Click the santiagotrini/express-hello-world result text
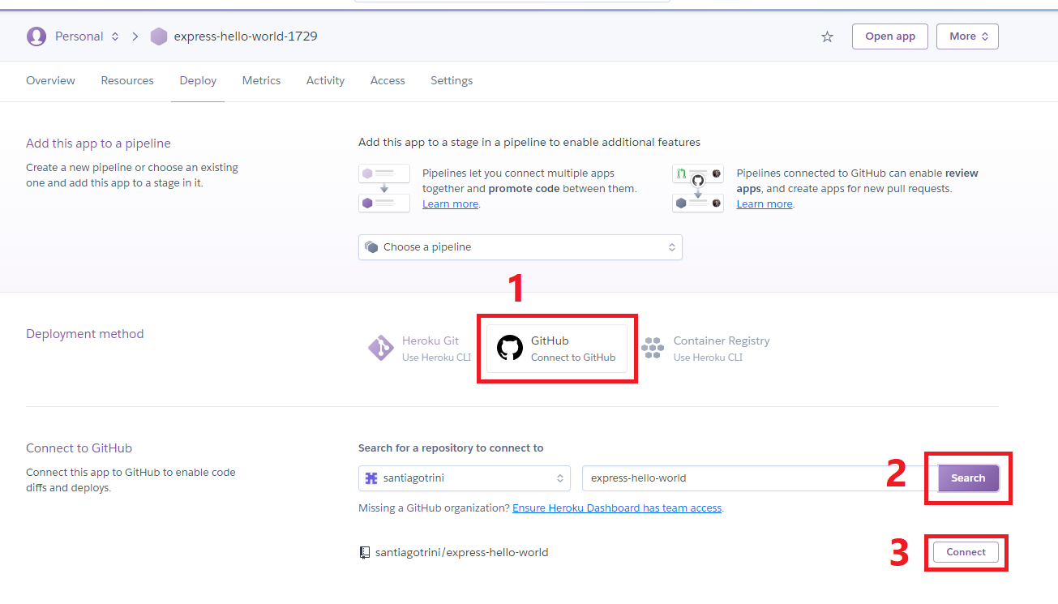This screenshot has height=604, width=1058. pyautogui.click(x=461, y=553)
